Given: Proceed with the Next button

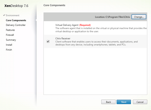Looking at the screenshot, I should click(124, 102).
